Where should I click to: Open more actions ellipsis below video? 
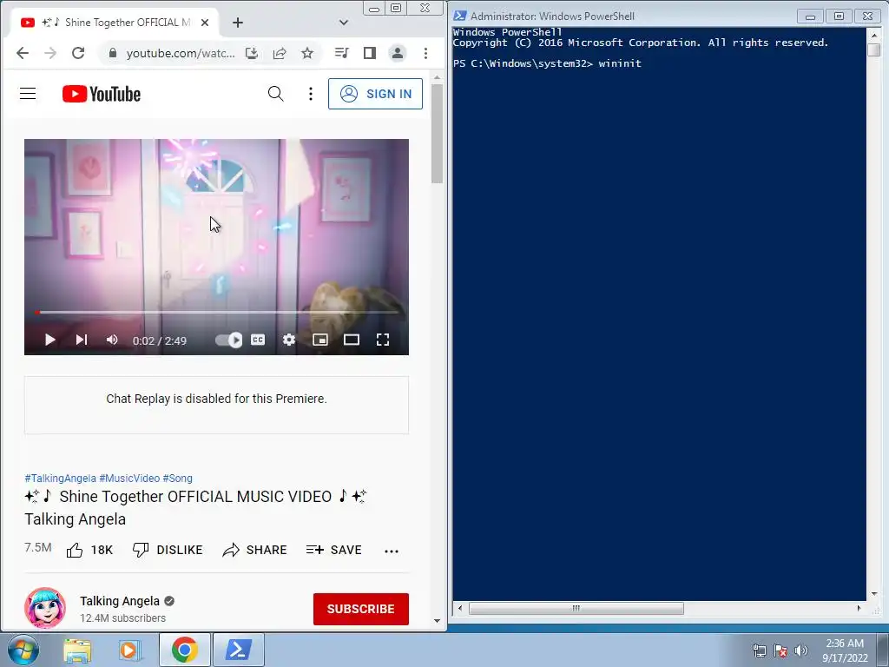point(392,551)
